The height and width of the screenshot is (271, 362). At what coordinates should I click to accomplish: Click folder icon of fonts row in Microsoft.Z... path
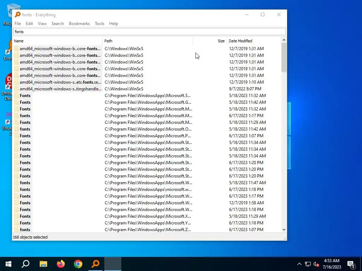(x=16, y=229)
